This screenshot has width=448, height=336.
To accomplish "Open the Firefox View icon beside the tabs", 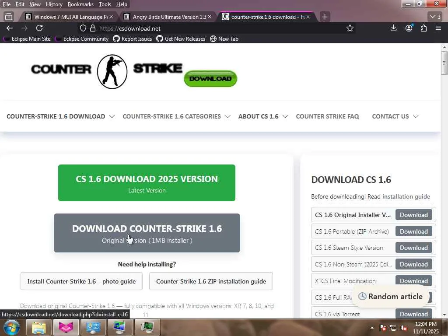I will pos(9,17).
